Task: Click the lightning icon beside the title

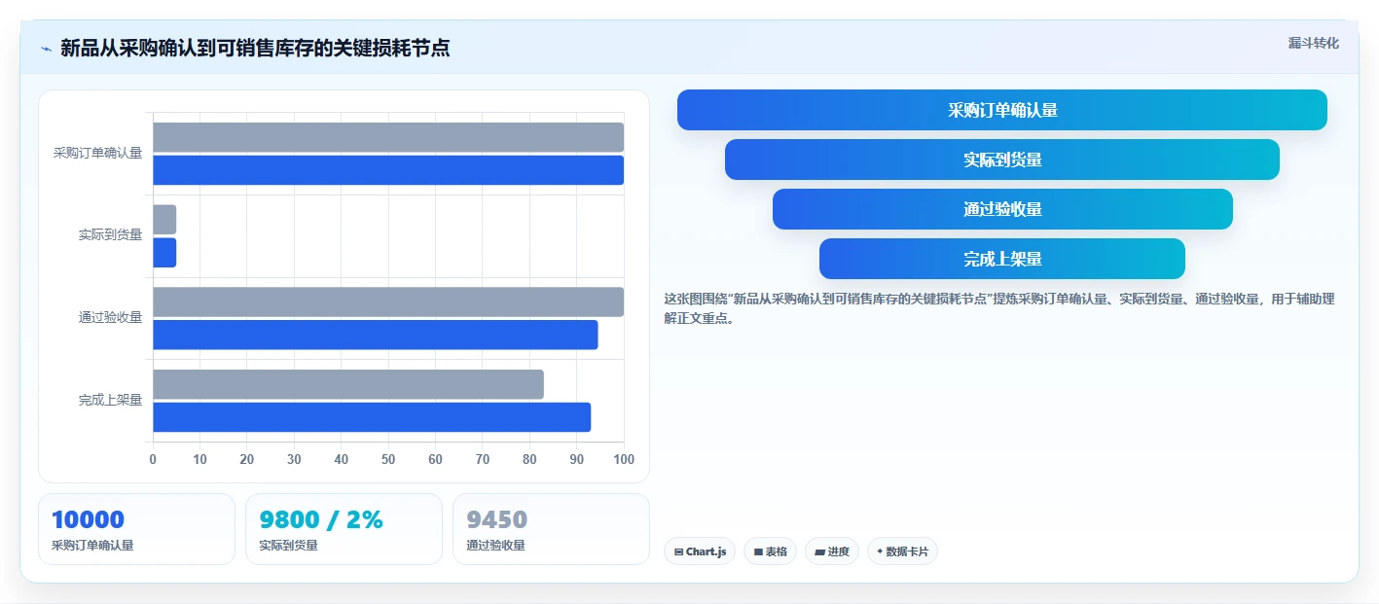Action: pyautogui.click(x=46, y=49)
